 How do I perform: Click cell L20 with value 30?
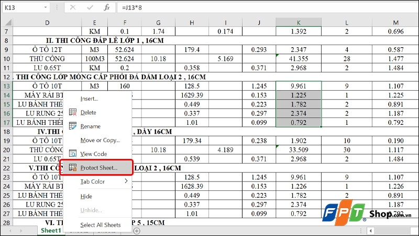(347, 150)
